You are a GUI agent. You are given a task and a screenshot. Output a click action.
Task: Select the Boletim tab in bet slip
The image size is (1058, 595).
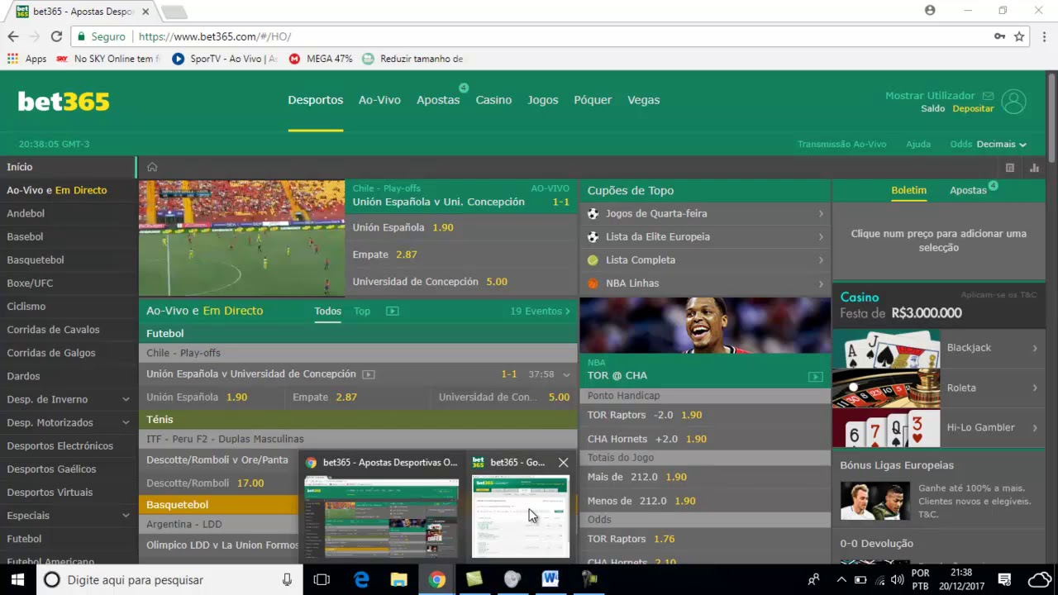click(x=908, y=190)
